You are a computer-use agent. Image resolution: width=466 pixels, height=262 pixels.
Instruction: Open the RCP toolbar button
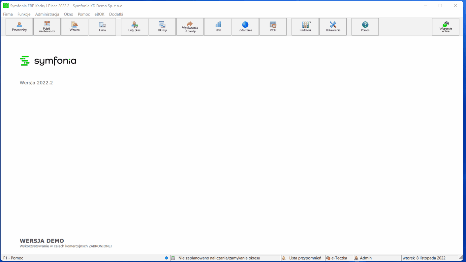coord(273,27)
